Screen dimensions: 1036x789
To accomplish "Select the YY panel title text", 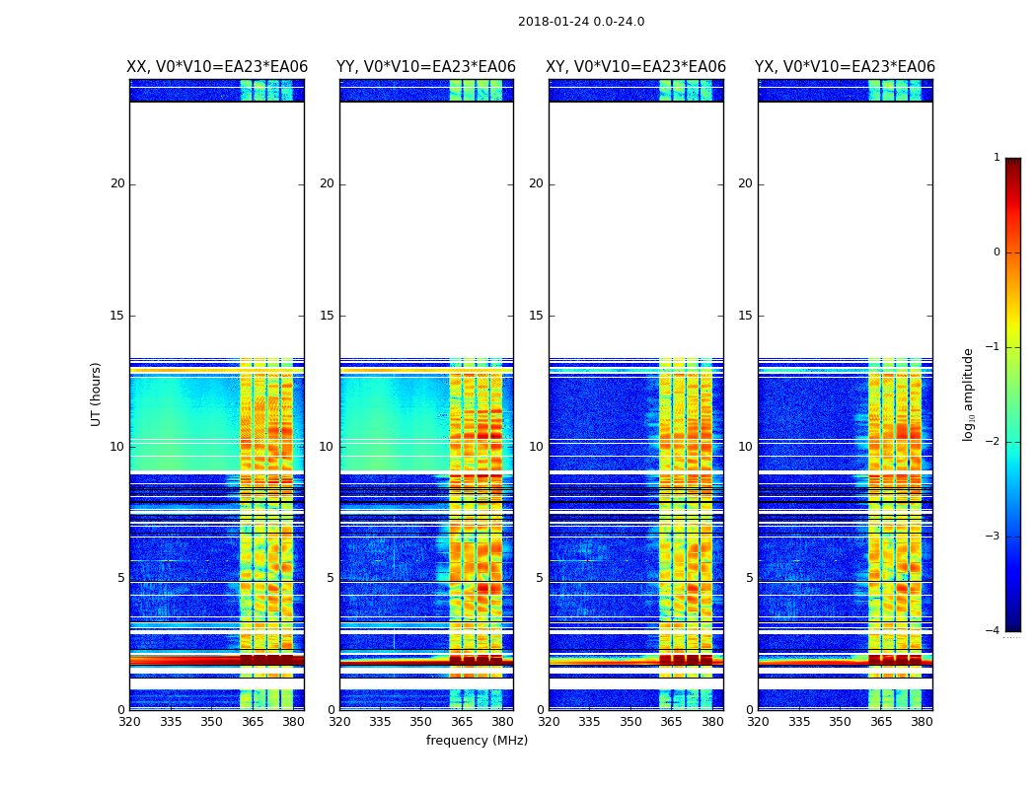I will [426, 67].
